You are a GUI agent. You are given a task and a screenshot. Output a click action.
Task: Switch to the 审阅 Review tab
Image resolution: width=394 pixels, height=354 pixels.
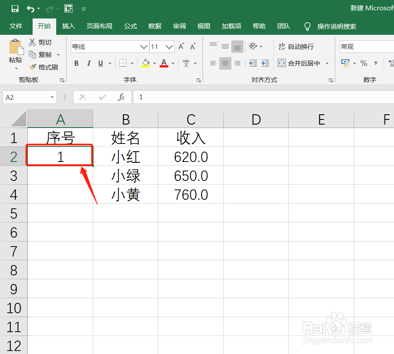(179, 26)
